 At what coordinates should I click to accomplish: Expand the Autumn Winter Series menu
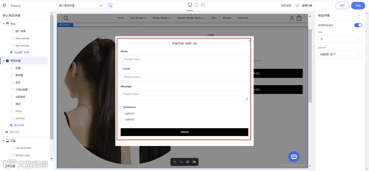(191, 18)
